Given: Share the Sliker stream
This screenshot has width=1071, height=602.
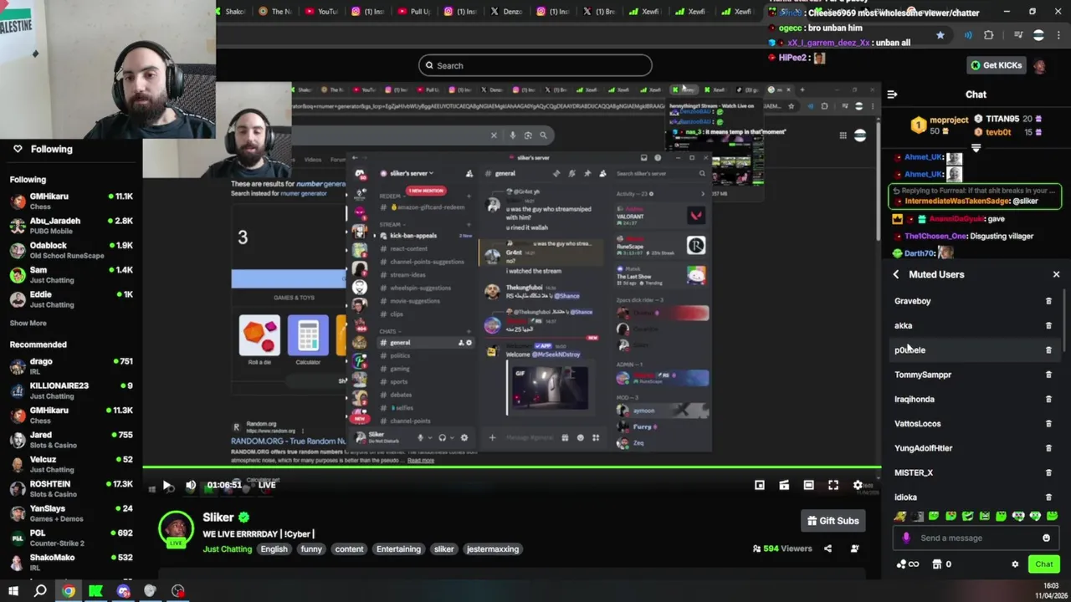Looking at the screenshot, I should 828,548.
